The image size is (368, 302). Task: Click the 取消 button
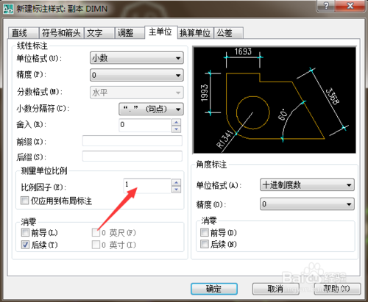click(x=276, y=289)
